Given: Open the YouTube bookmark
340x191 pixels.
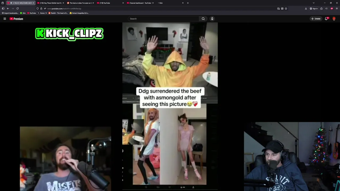Looking at the screenshot, I should coord(32,13).
